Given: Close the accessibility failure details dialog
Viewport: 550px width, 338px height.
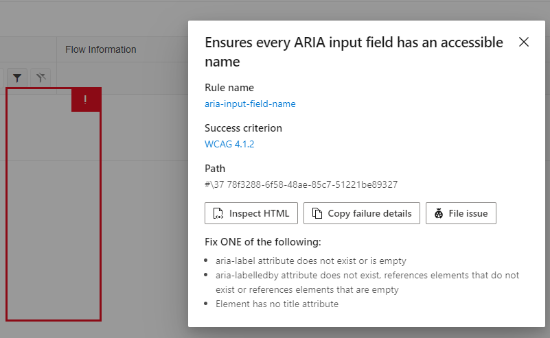Looking at the screenshot, I should [524, 42].
